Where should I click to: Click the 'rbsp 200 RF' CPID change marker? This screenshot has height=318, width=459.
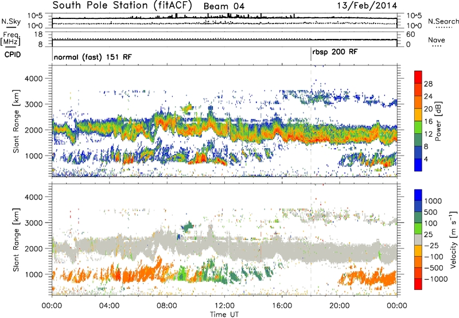[x=334, y=52]
